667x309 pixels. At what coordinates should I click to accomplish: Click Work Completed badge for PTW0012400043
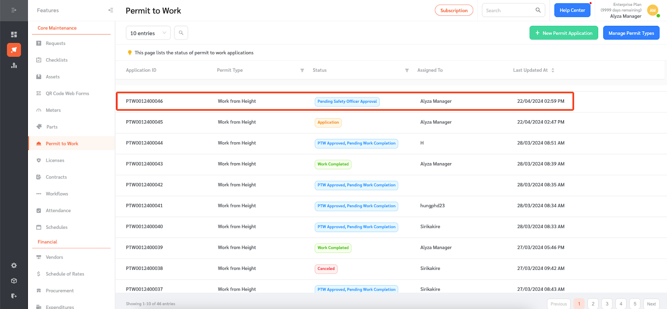click(333, 164)
